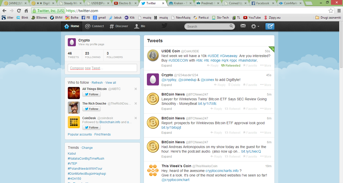The height and width of the screenshot is (183, 343).
Task: Change Trends location
Action: [x=87, y=148]
